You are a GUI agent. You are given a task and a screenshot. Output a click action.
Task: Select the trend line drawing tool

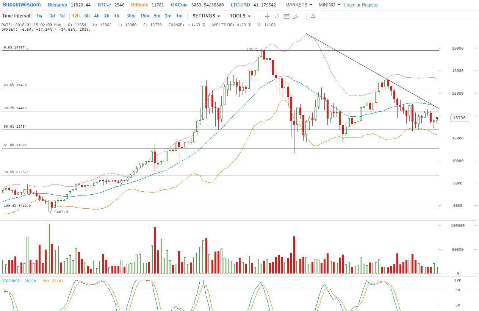click(277, 16)
